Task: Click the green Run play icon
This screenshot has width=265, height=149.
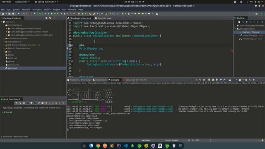Action: pyautogui.click(x=52, y=14)
